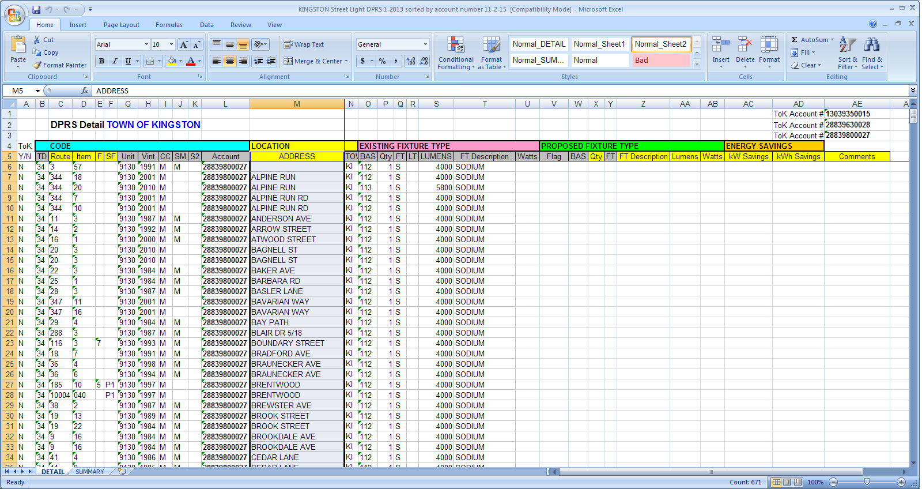Center text horizontally
The height and width of the screenshot is (489, 922).
[229, 61]
